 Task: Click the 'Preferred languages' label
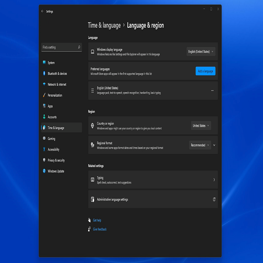coord(100,69)
